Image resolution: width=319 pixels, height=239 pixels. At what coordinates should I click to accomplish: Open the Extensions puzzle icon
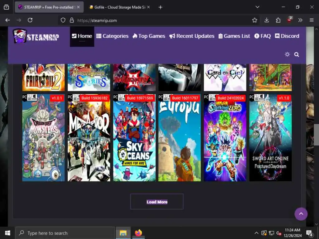point(278,20)
